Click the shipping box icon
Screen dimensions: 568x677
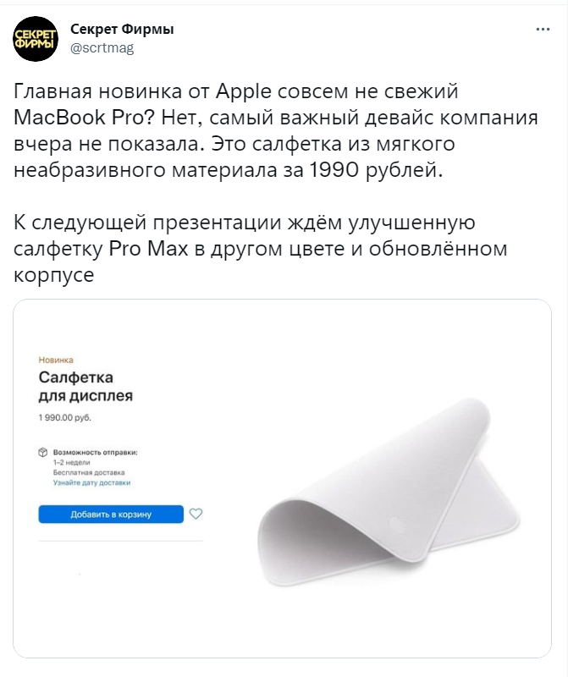[x=43, y=453]
